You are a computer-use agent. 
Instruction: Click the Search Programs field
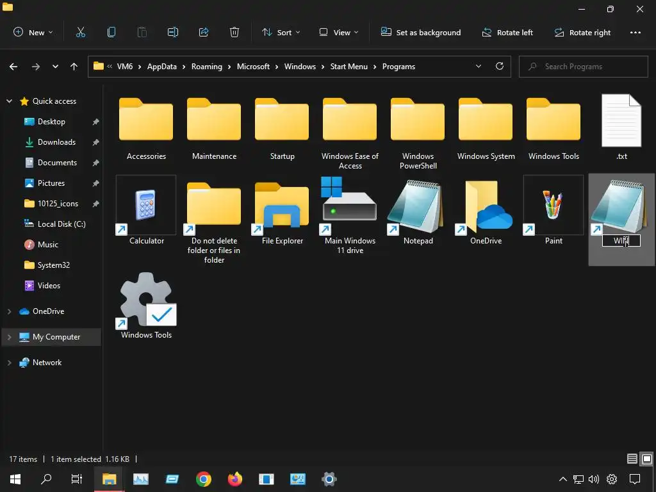click(583, 67)
